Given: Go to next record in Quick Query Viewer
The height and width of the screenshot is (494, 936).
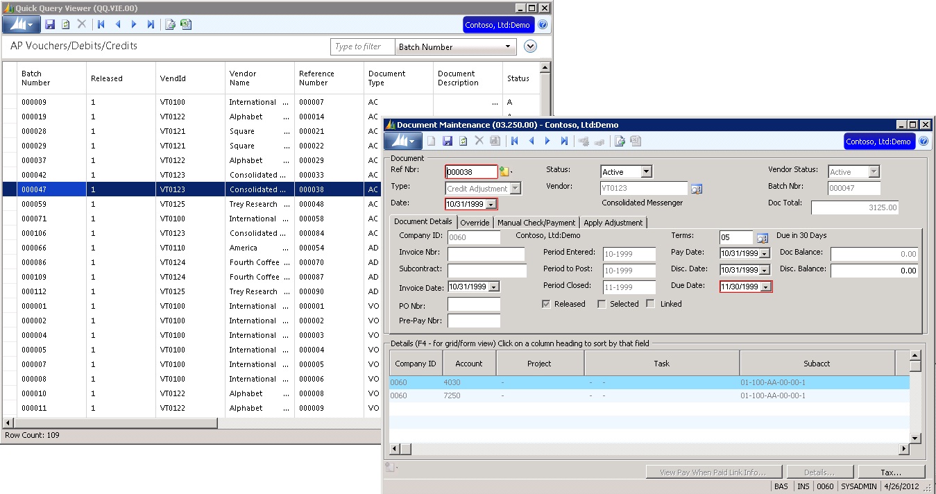Looking at the screenshot, I should [134, 24].
